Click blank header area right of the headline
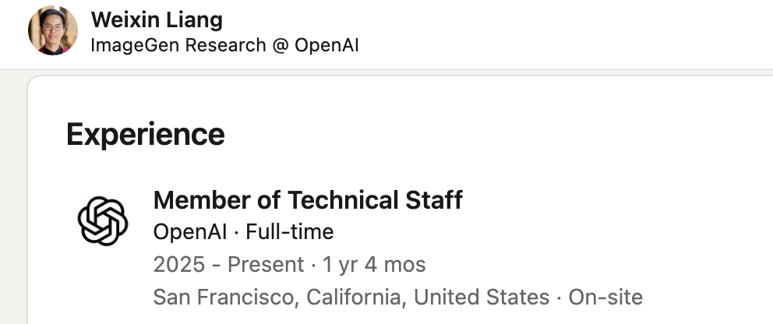773x324 pixels. point(561,35)
